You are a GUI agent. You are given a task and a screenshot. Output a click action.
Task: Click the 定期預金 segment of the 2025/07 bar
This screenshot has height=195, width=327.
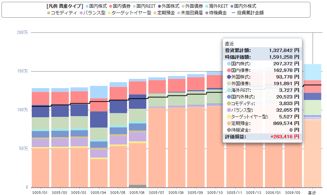pos(156,147)
